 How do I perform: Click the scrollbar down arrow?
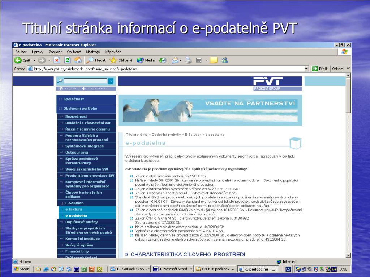(x=348, y=255)
